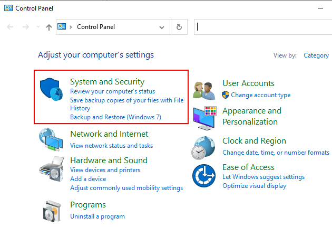Minimize the Control Panel window
The height and width of the screenshot is (227, 332).
coord(320,8)
